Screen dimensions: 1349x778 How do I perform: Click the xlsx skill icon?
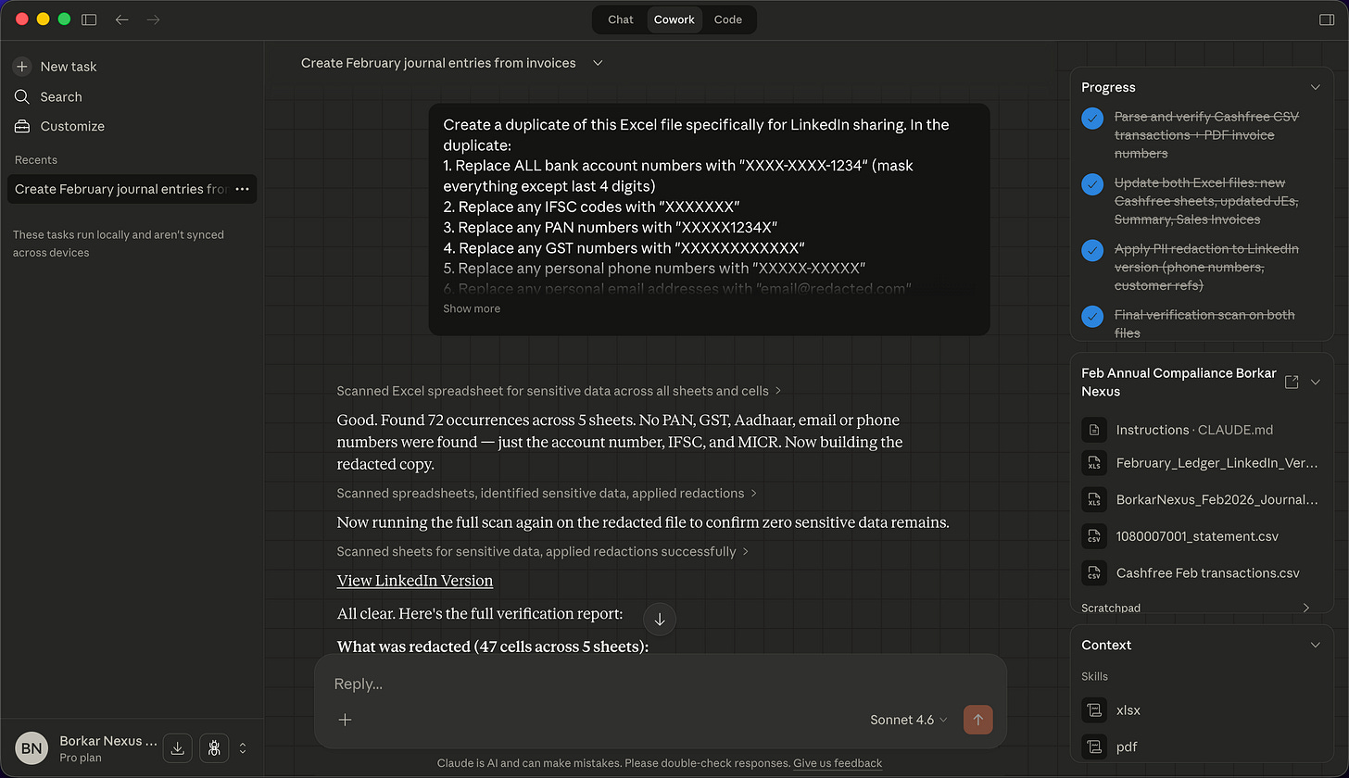click(x=1094, y=710)
